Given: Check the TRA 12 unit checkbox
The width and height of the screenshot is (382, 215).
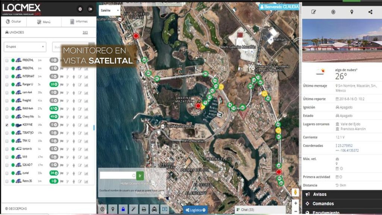Looking at the screenshot, I should click(7, 141).
